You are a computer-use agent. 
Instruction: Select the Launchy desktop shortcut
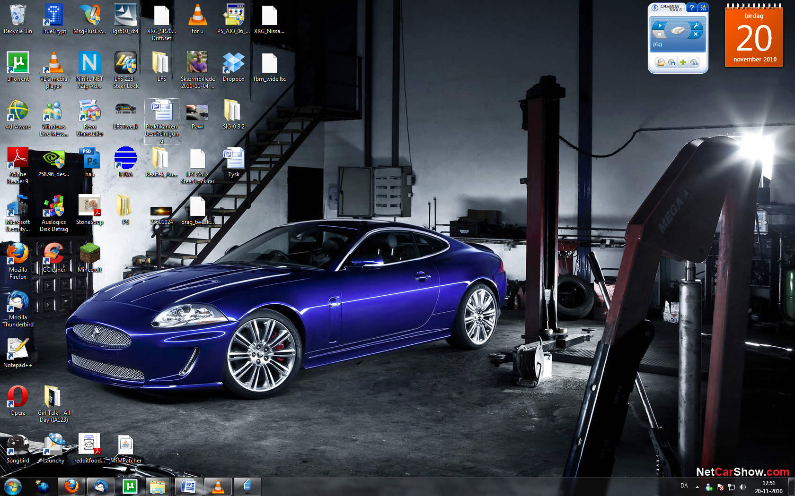53,449
